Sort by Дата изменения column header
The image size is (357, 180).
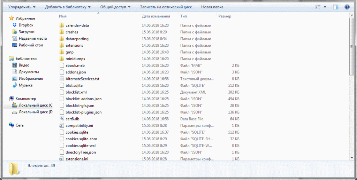[156, 16]
